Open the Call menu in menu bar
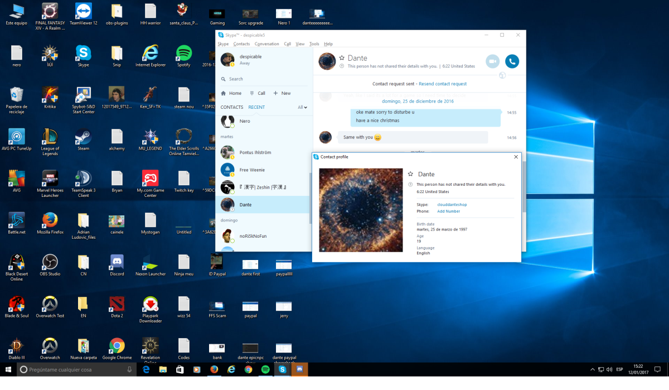 [x=287, y=44]
